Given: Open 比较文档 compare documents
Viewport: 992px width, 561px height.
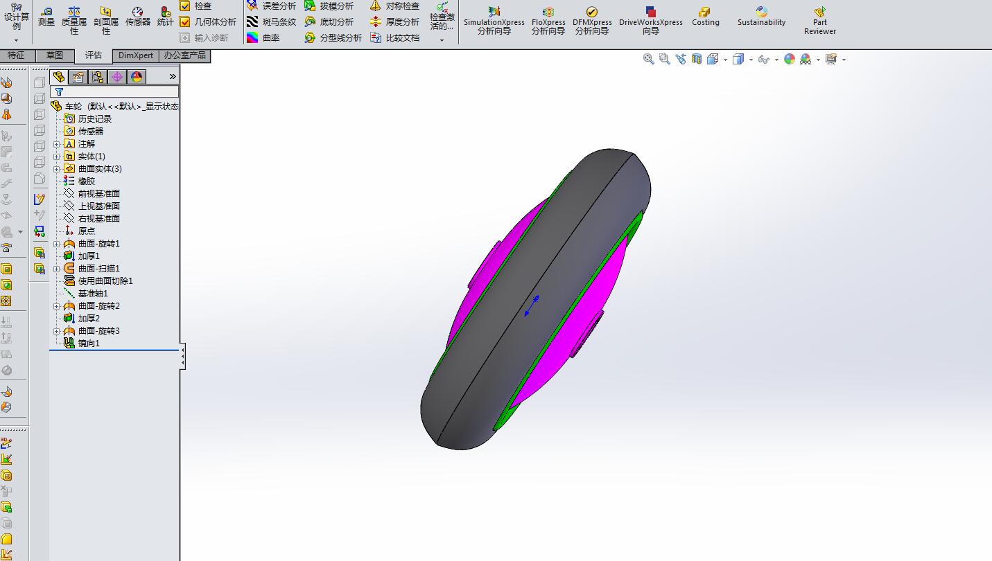Looking at the screenshot, I should tap(395, 37).
